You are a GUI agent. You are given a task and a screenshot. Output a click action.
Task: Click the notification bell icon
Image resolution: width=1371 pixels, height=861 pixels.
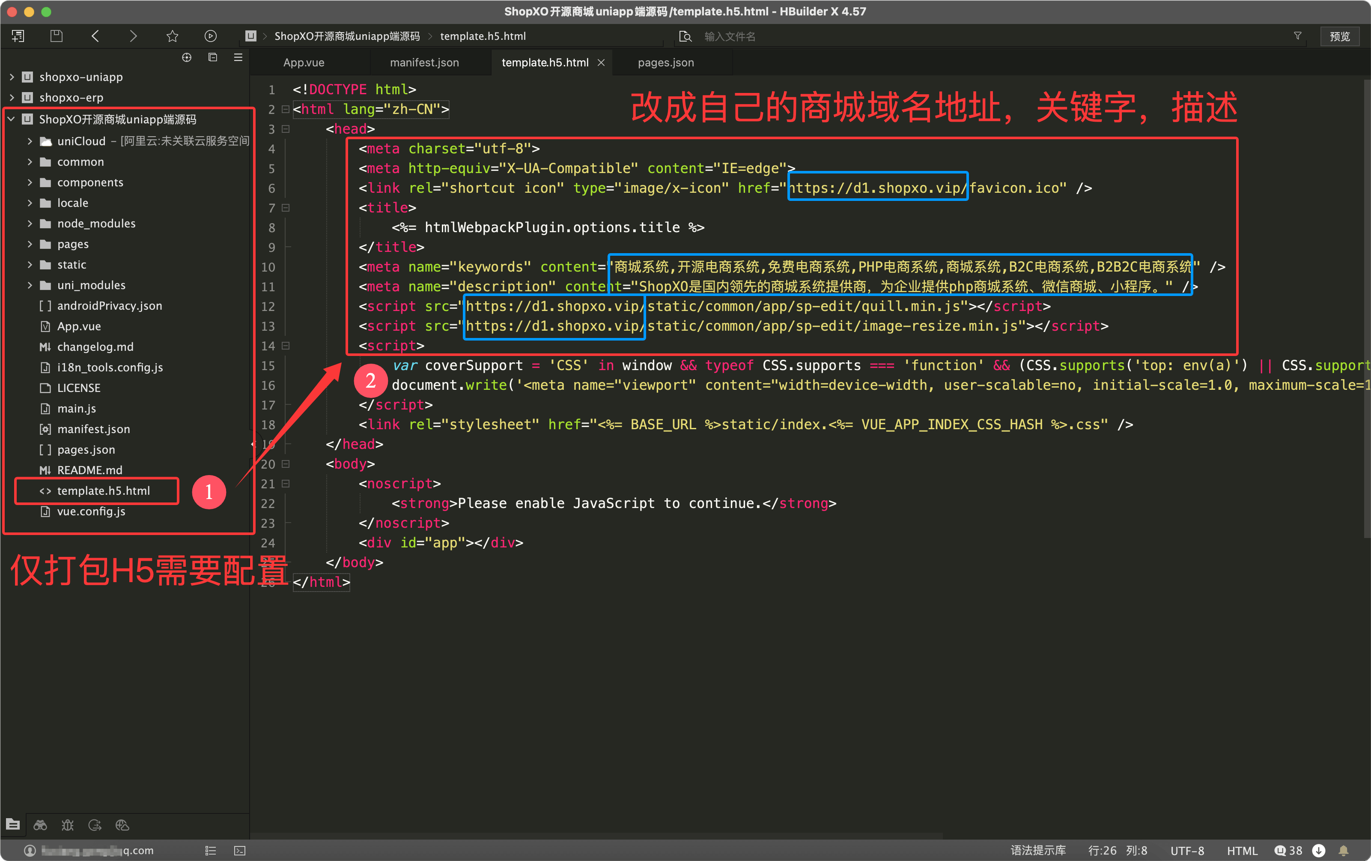(x=1344, y=850)
